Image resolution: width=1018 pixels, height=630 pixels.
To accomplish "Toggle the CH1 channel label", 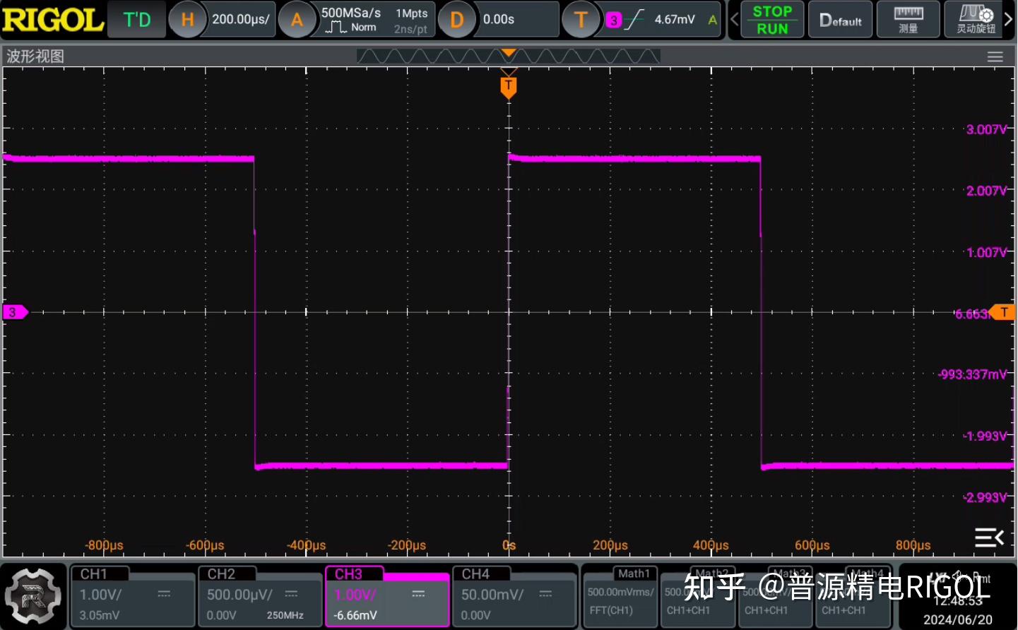I will pyautogui.click(x=94, y=574).
